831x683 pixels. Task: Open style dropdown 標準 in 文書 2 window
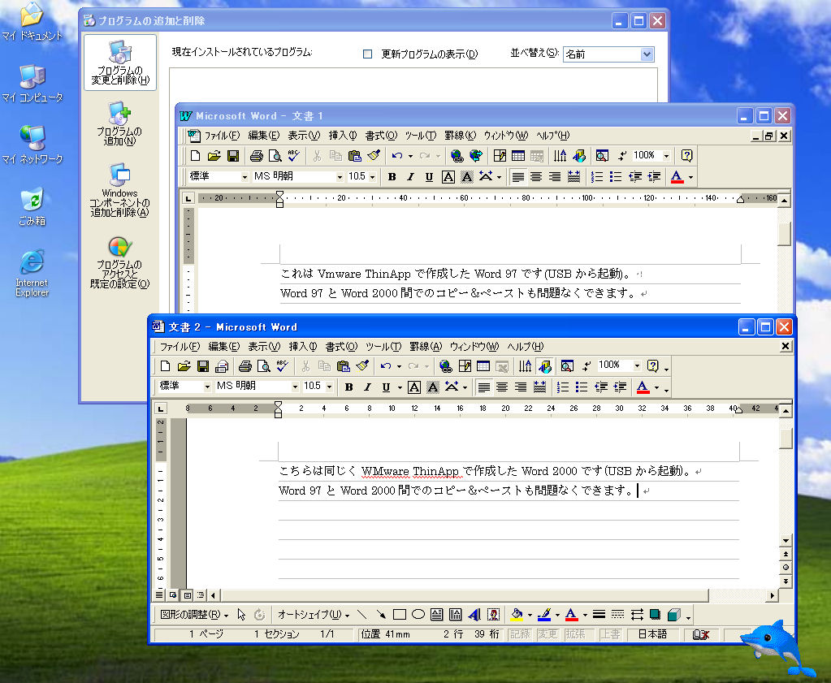coord(206,387)
